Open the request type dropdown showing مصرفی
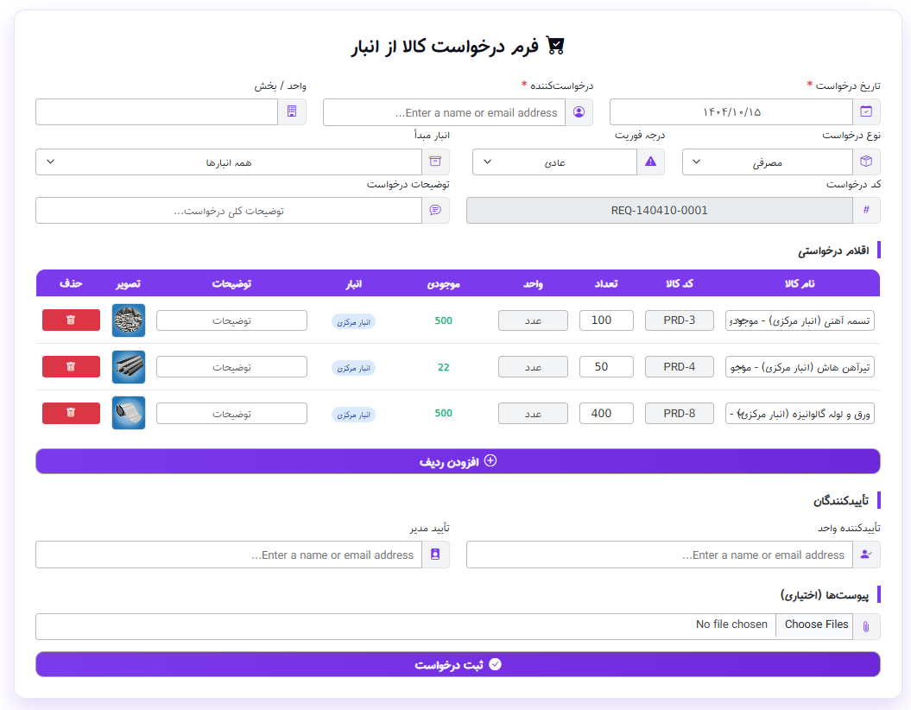Viewport: 911px width, 710px height. (x=767, y=162)
